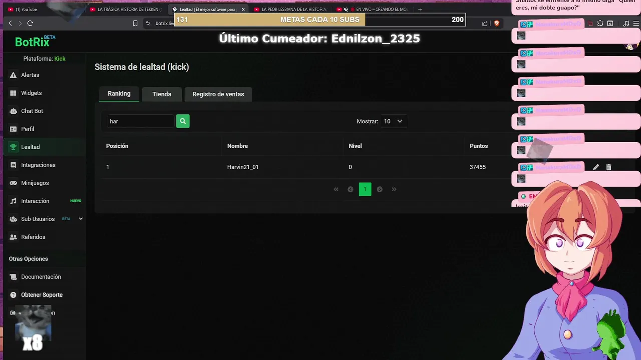Image resolution: width=641 pixels, height=360 pixels.
Task: Close the Lealtad browser tab
Action: (x=243, y=9)
